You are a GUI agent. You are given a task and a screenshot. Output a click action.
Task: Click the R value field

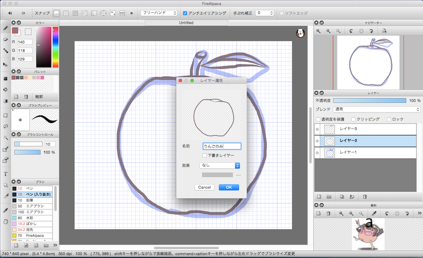click(x=25, y=42)
